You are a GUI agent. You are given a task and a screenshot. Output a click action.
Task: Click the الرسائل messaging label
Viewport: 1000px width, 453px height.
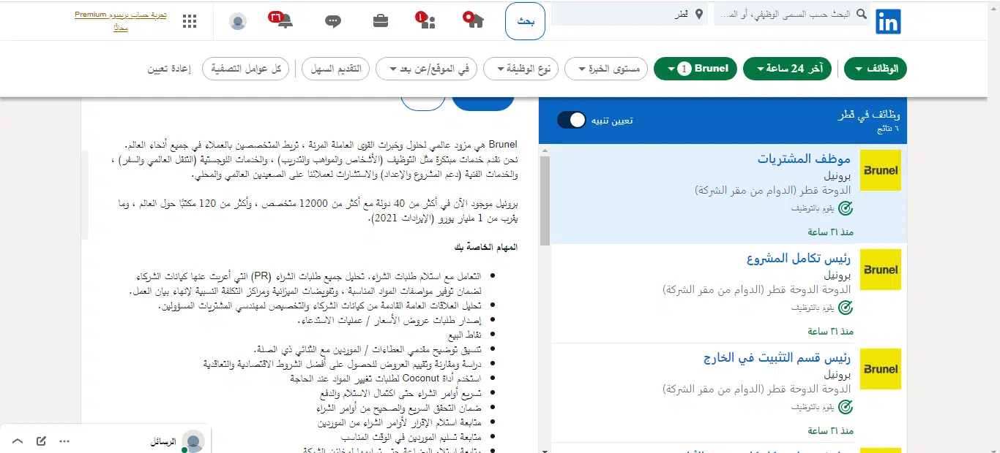[x=163, y=441]
